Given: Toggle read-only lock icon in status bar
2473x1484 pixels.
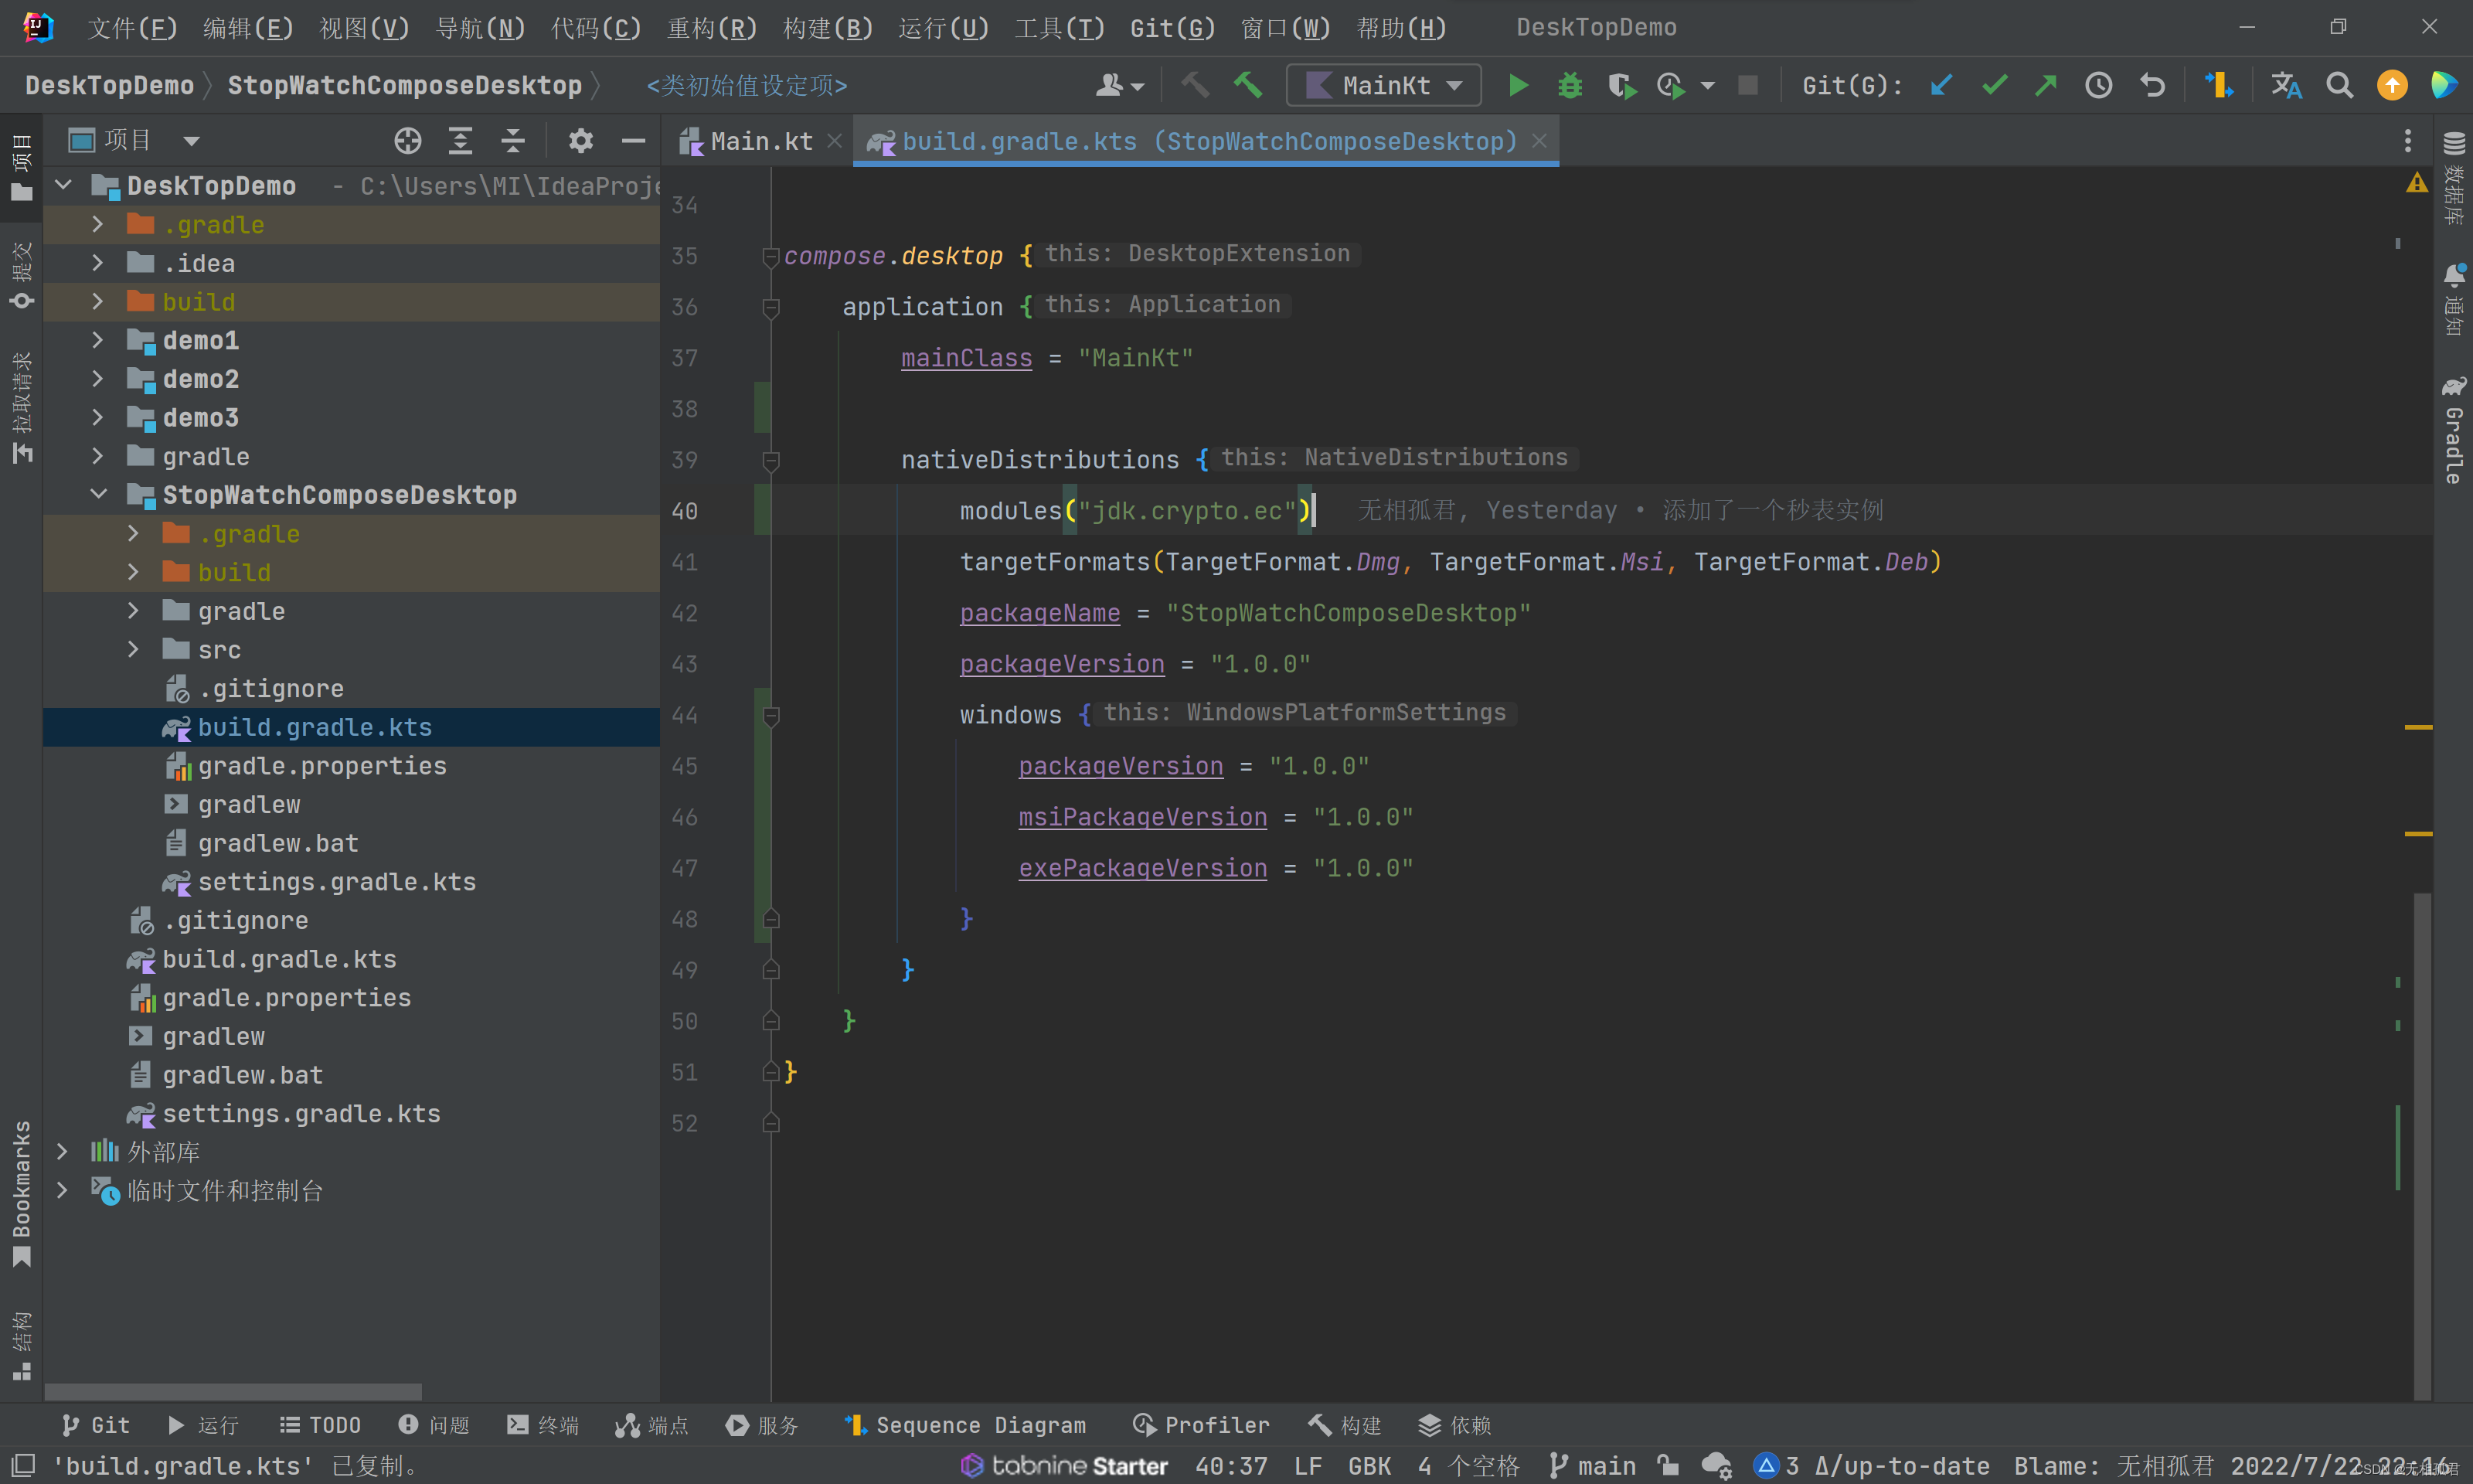Looking at the screenshot, I should pos(1667,1466).
